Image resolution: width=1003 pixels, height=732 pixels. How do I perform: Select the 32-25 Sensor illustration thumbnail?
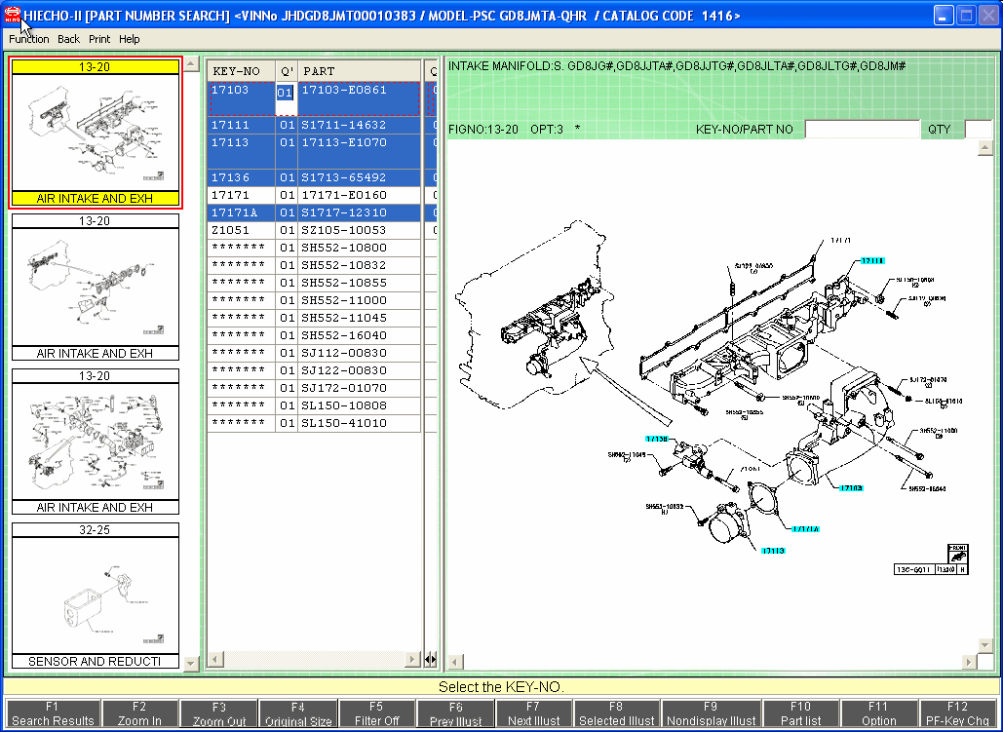click(96, 595)
